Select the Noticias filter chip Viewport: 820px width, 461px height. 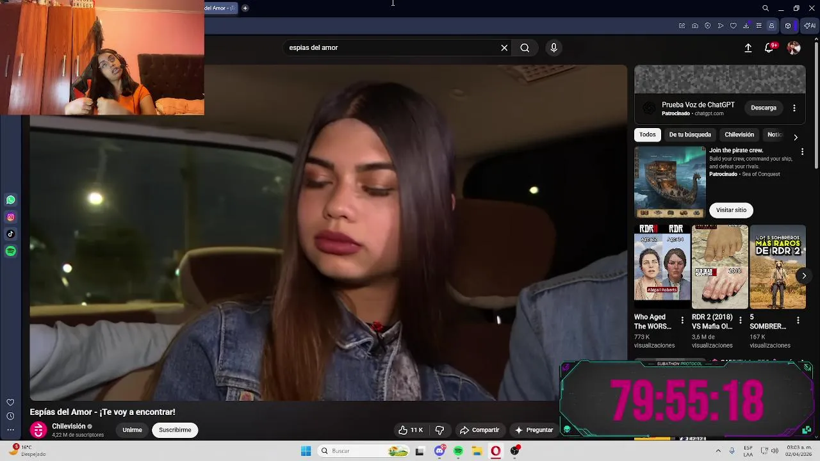tap(775, 134)
